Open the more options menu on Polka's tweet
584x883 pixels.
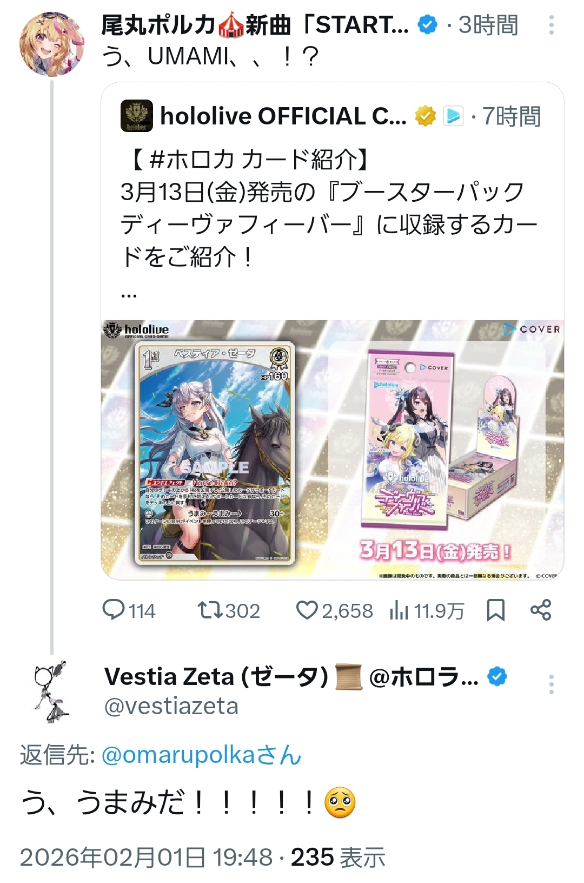click(x=551, y=25)
